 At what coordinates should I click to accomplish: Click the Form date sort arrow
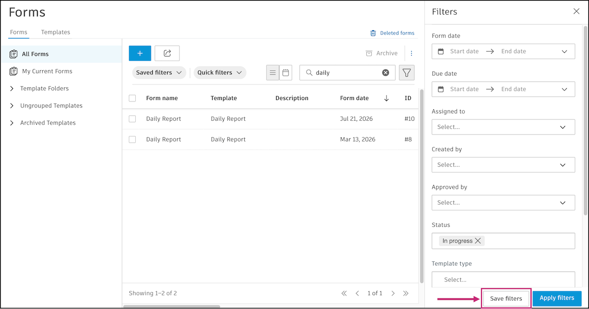(387, 98)
